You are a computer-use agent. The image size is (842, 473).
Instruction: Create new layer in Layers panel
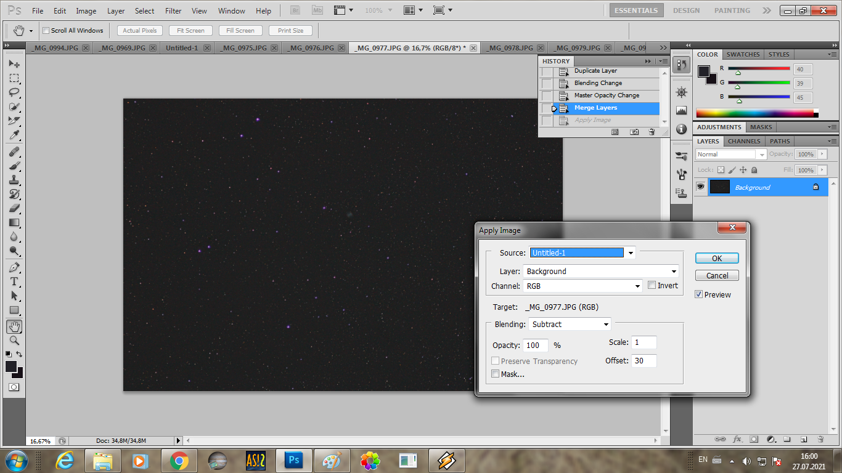tap(804, 439)
